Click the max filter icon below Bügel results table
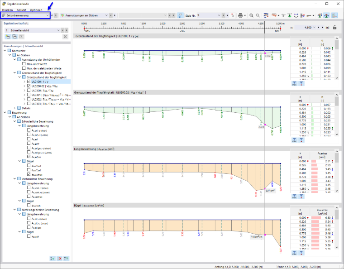This screenshot has width=344, height=269. coord(294,253)
